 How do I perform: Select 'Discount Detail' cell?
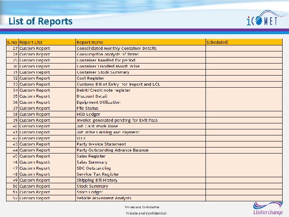click(140, 96)
